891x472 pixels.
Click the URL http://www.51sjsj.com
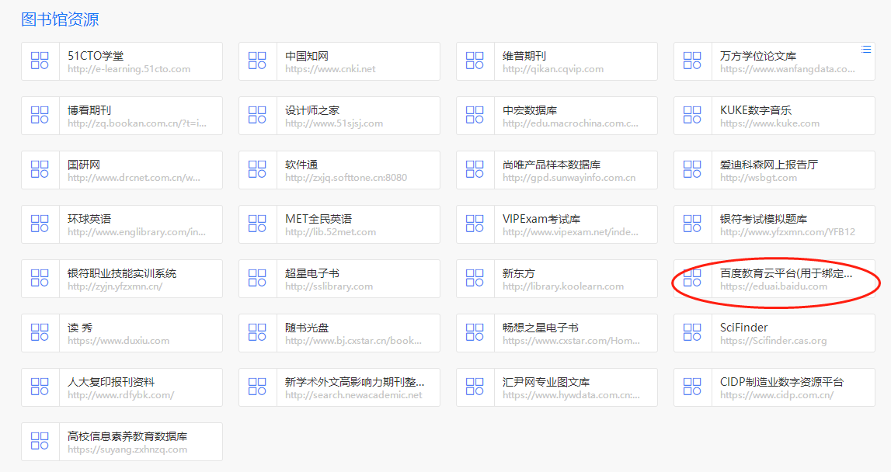coord(334,123)
